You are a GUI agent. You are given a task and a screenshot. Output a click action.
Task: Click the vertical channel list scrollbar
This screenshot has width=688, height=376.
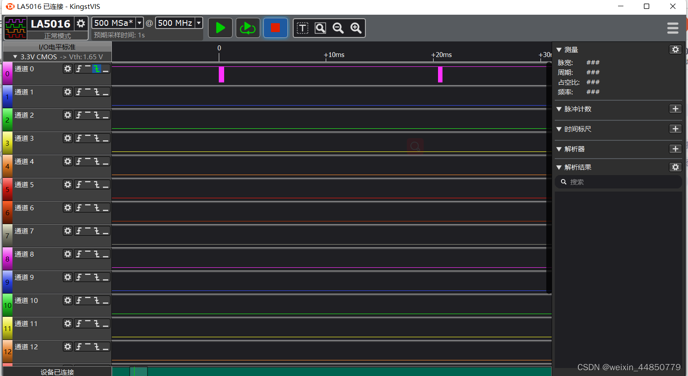pyautogui.click(x=549, y=178)
